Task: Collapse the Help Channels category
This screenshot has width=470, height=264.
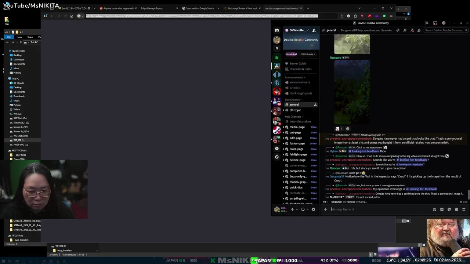Action: click(x=294, y=117)
